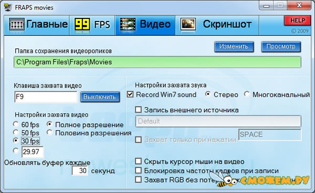
Task: Click the SPACE hotkey field
Action: click(270, 134)
